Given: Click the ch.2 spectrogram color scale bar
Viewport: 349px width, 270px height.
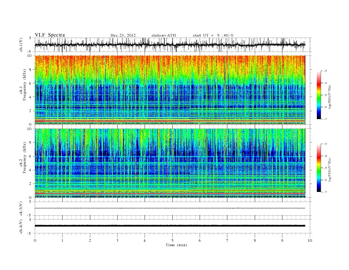Looking at the screenshot, I should tap(319, 168).
